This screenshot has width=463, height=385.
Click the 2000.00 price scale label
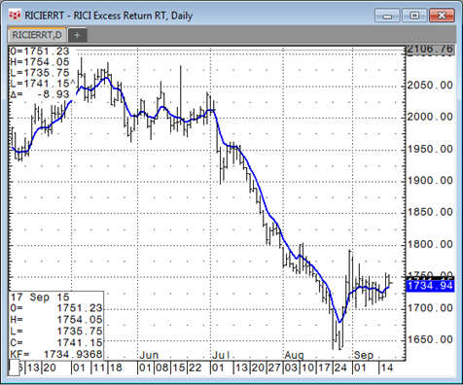tap(430, 117)
